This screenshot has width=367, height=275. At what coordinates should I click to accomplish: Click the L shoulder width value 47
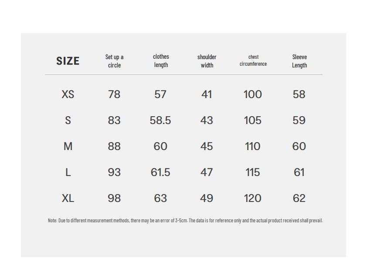[207, 173]
